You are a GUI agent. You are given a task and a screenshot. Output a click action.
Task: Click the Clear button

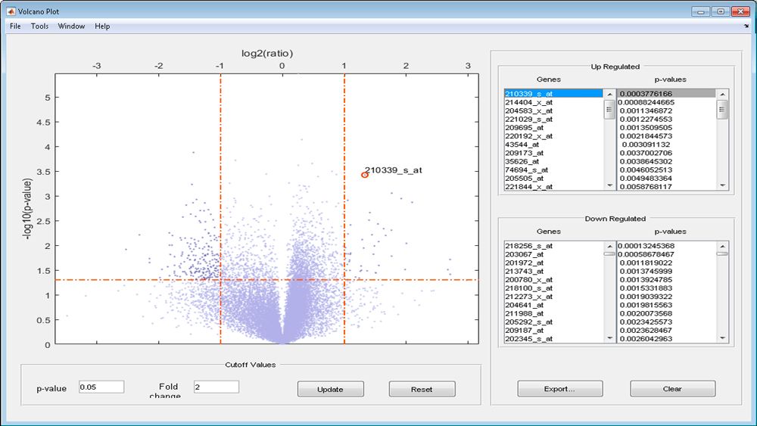tap(672, 388)
